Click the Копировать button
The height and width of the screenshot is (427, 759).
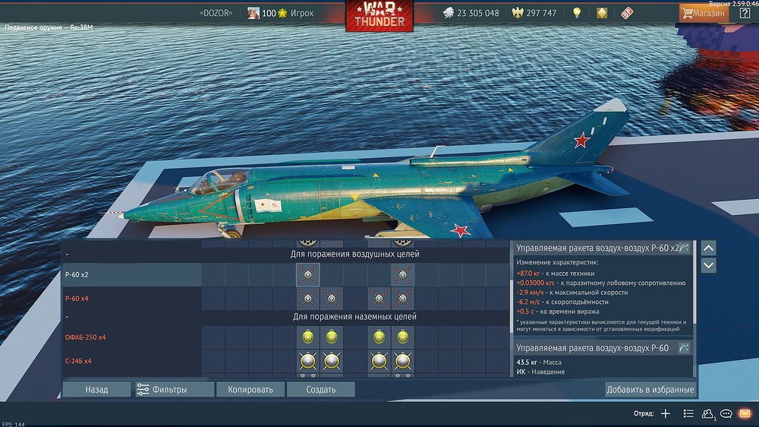pyautogui.click(x=250, y=389)
